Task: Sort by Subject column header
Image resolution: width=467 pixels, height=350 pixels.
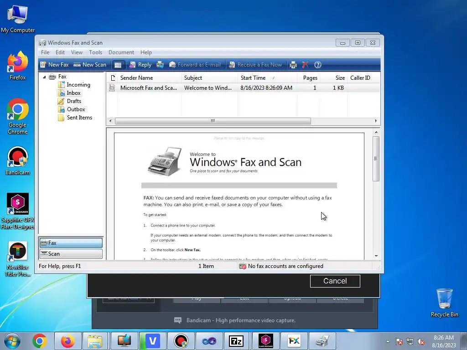Action: tap(209, 78)
